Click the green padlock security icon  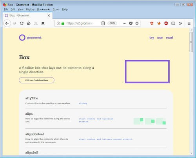click(63, 23)
